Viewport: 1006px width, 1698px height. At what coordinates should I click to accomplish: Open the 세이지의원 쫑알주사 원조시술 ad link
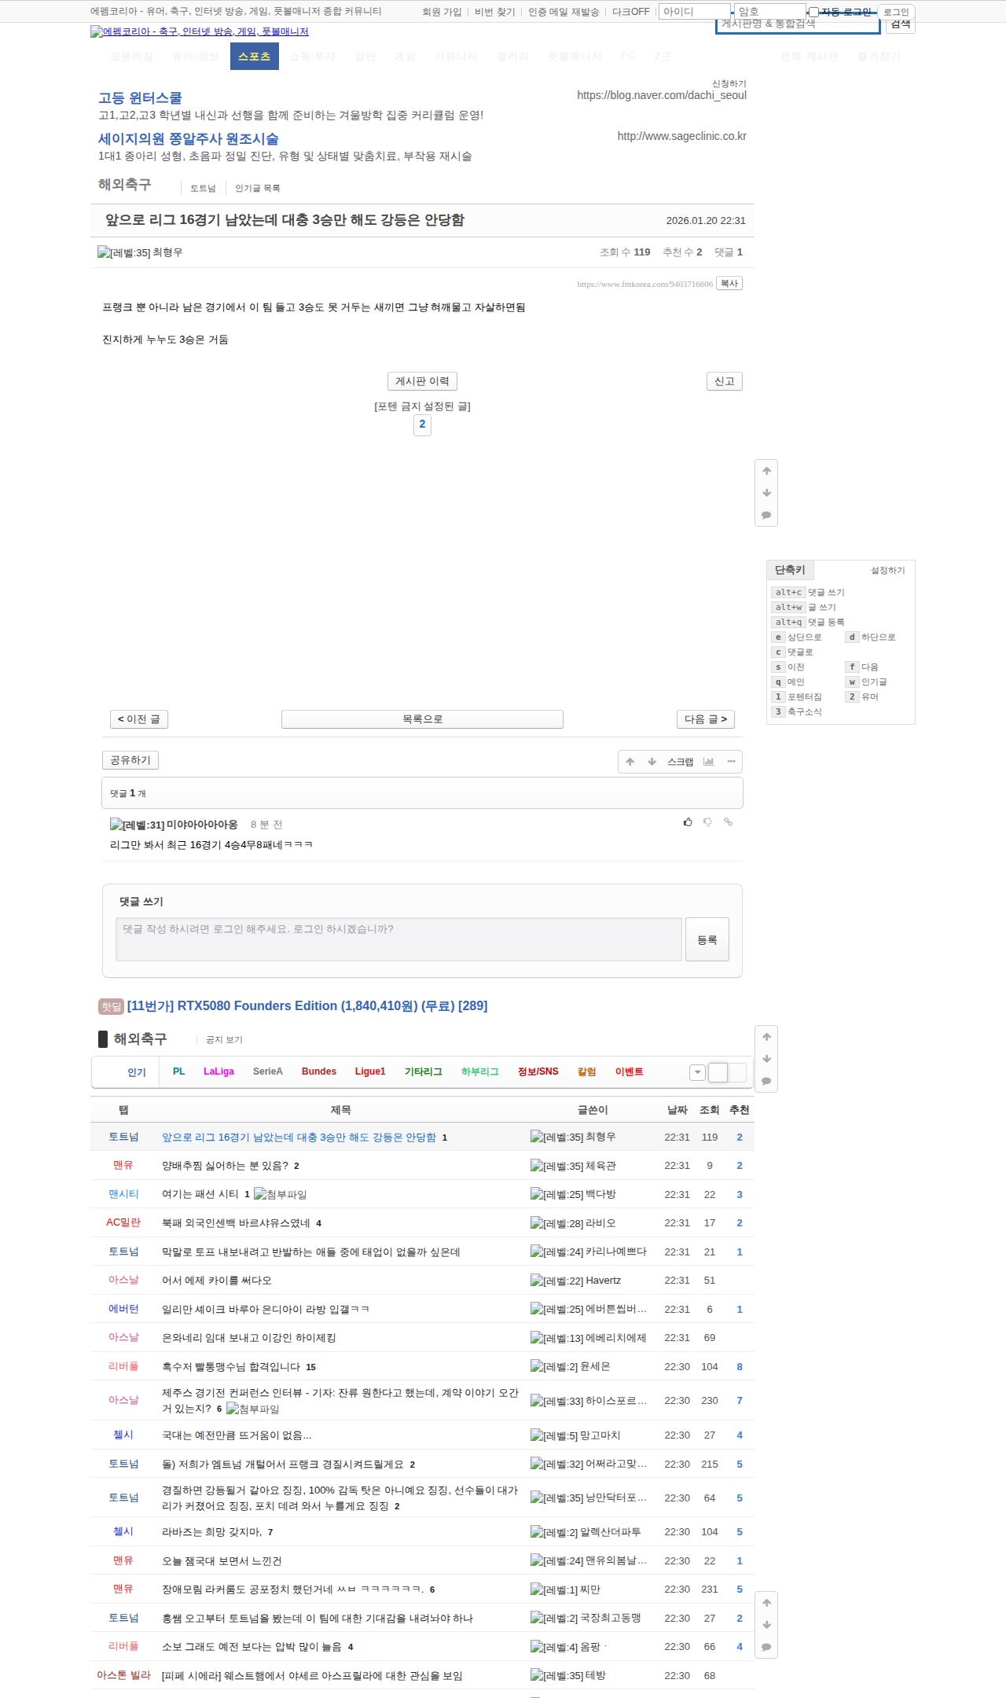coord(189,139)
